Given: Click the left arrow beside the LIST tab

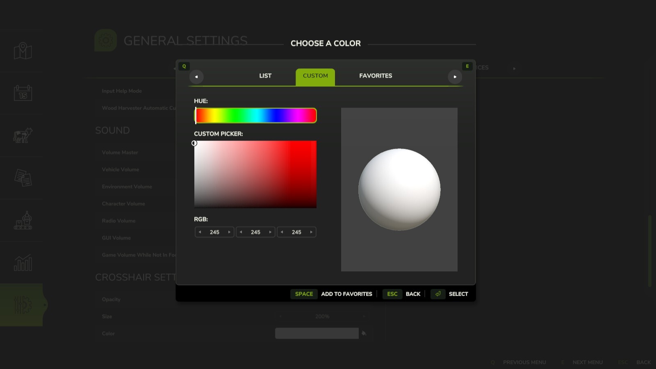Looking at the screenshot, I should [196, 77].
